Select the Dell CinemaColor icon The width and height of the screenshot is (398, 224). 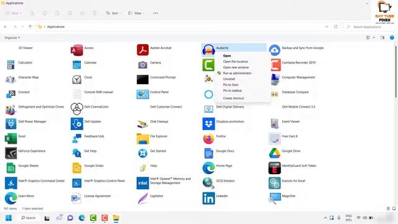point(76,109)
